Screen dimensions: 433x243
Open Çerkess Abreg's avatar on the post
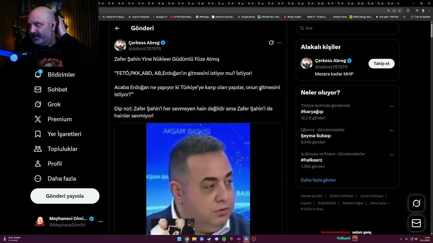(x=120, y=45)
